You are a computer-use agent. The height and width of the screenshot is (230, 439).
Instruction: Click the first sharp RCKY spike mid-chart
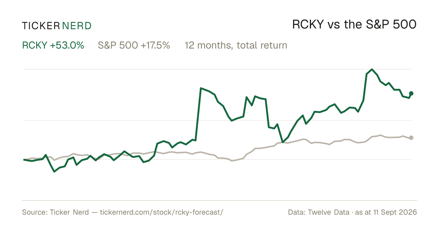(x=201, y=88)
